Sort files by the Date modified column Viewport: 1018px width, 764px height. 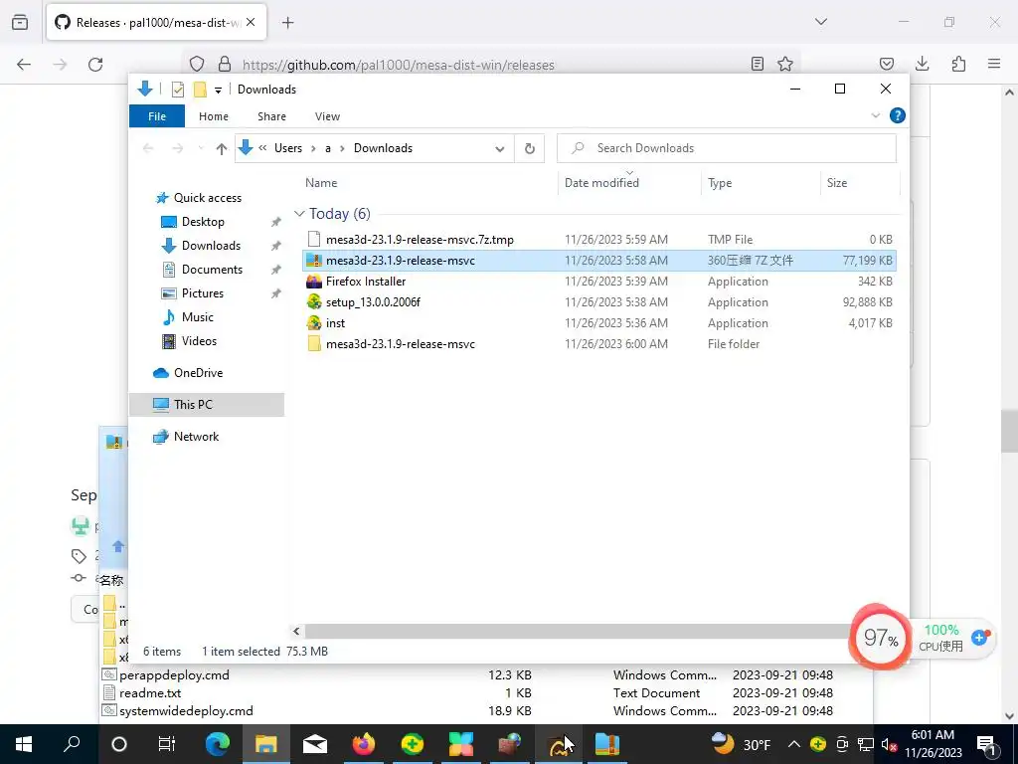pos(601,183)
